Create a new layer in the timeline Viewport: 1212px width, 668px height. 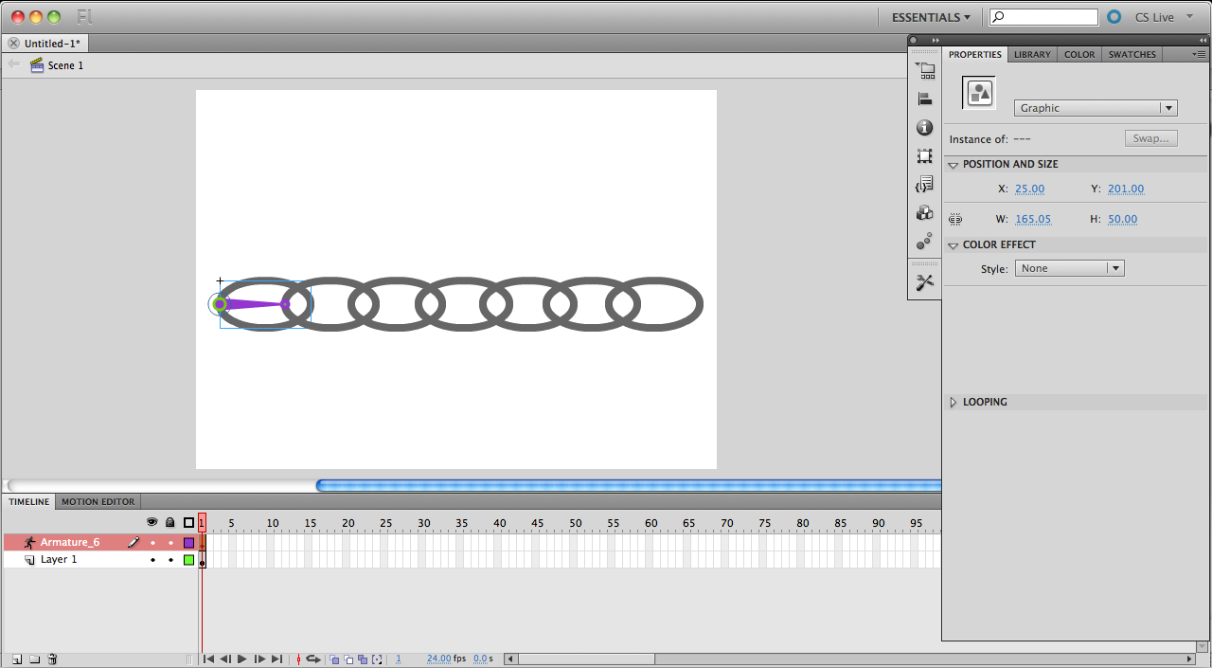16,659
